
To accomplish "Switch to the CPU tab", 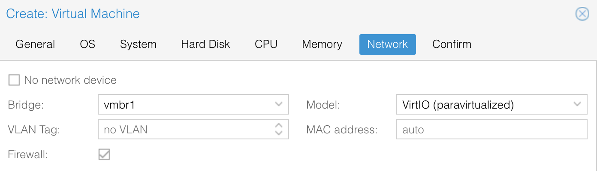I will pyautogui.click(x=266, y=44).
